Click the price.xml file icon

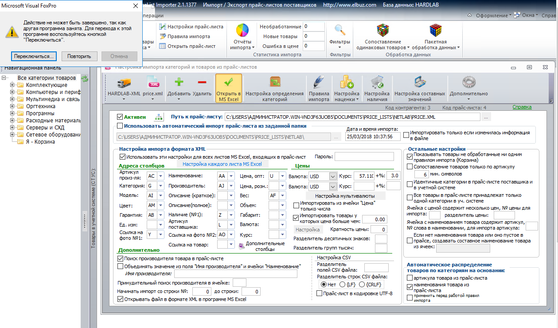153,83
